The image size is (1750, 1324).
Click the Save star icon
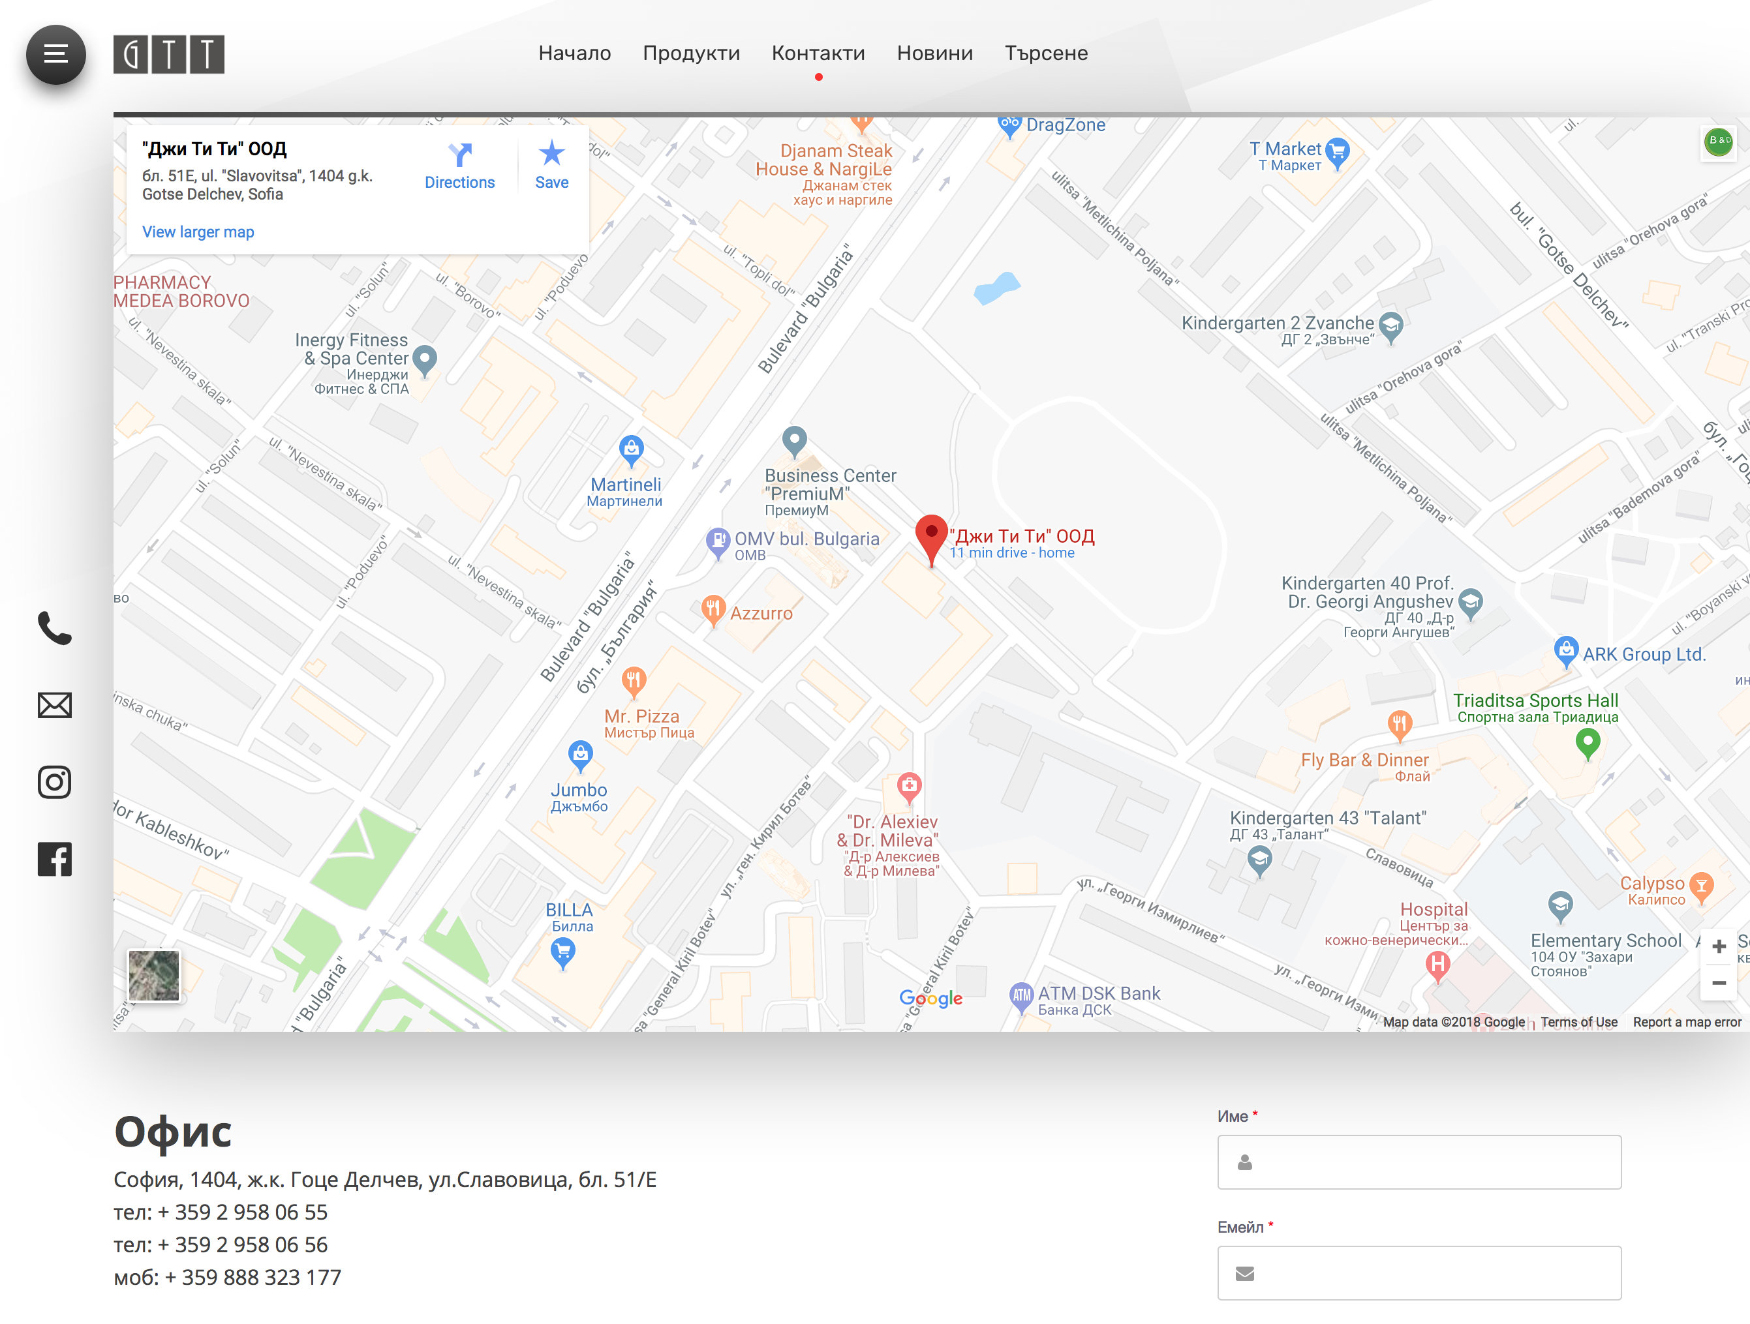pos(551,153)
